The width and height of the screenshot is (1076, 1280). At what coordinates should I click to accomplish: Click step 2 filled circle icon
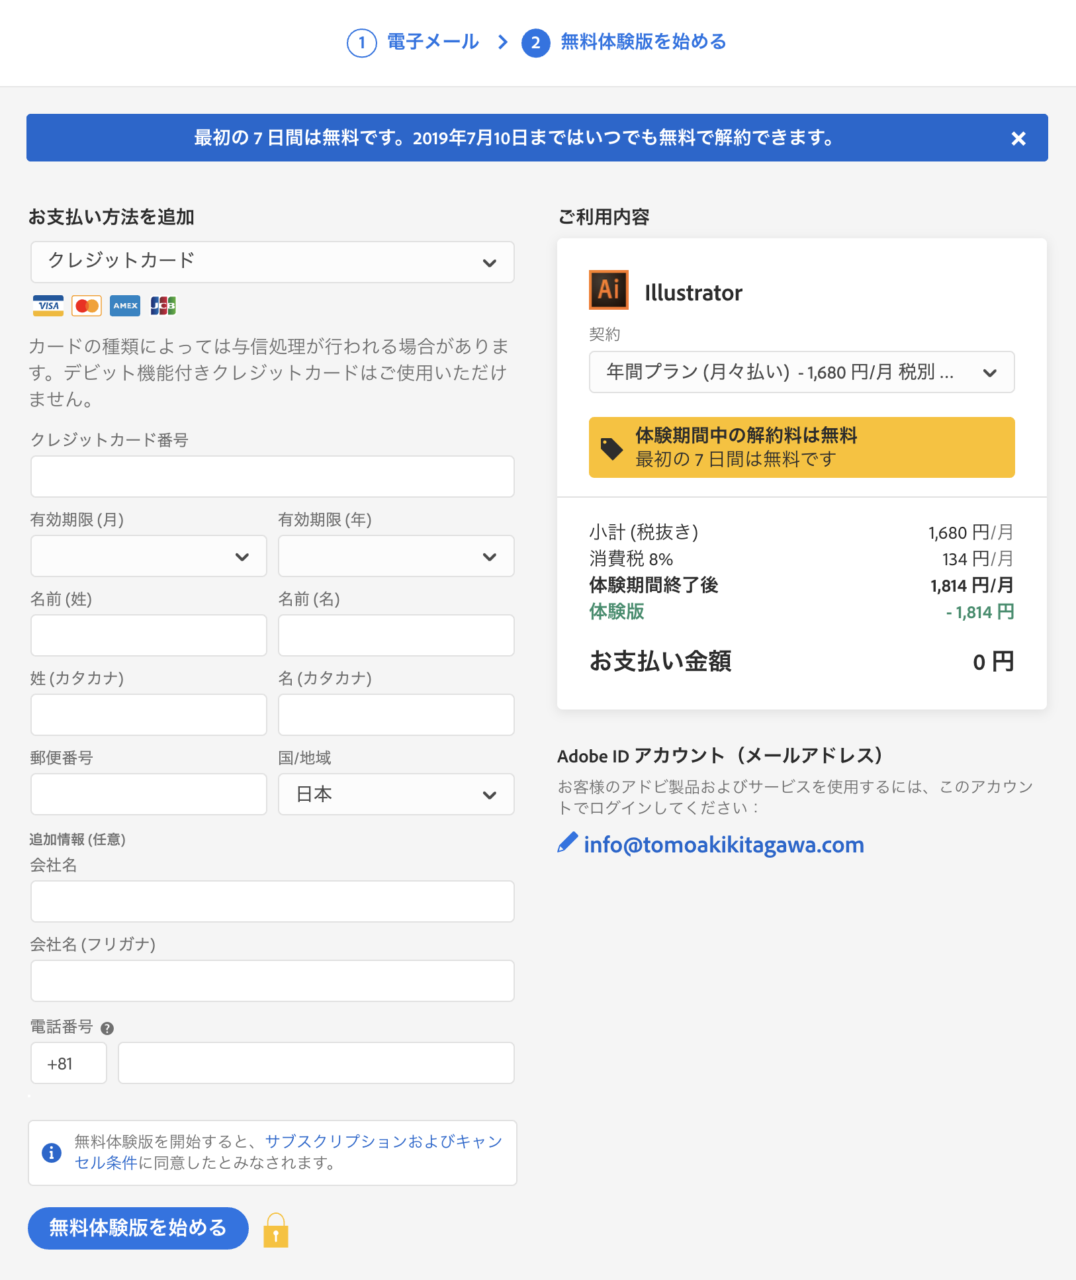click(x=536, y=43)
